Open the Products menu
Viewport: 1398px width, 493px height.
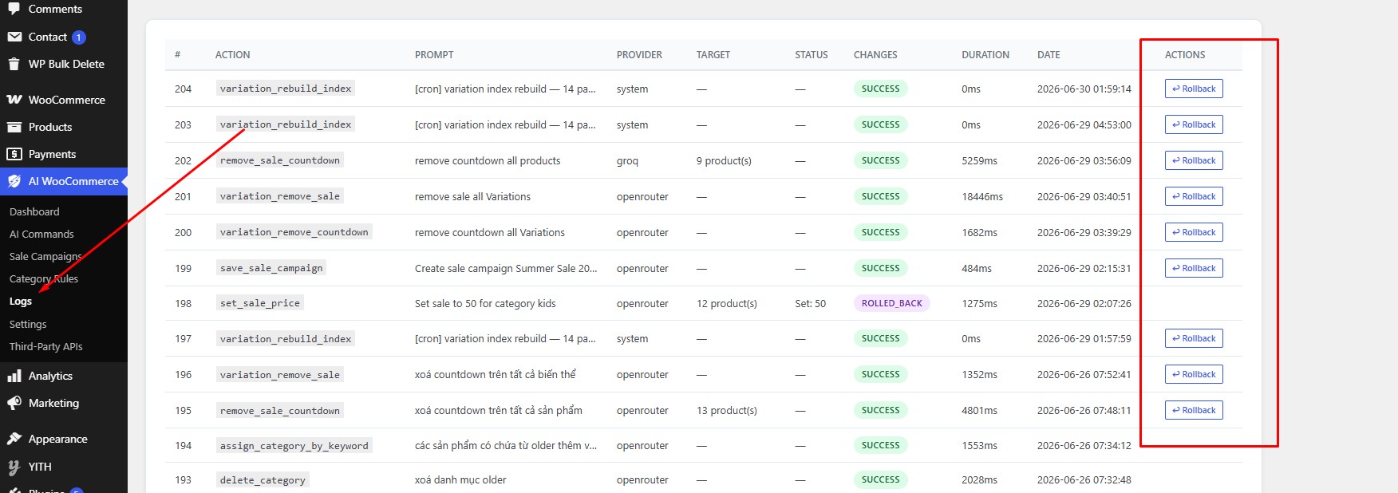point(50,127)
